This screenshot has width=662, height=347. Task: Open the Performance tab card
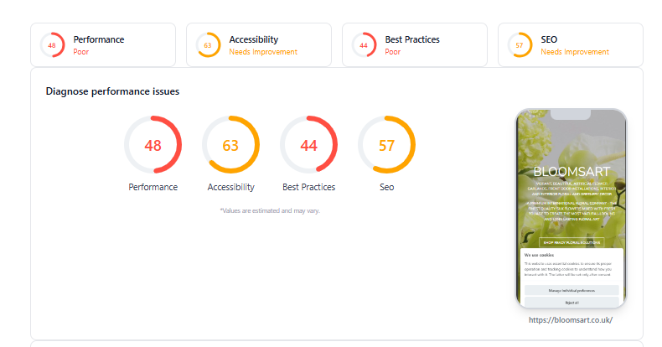[x=103, y=44]
